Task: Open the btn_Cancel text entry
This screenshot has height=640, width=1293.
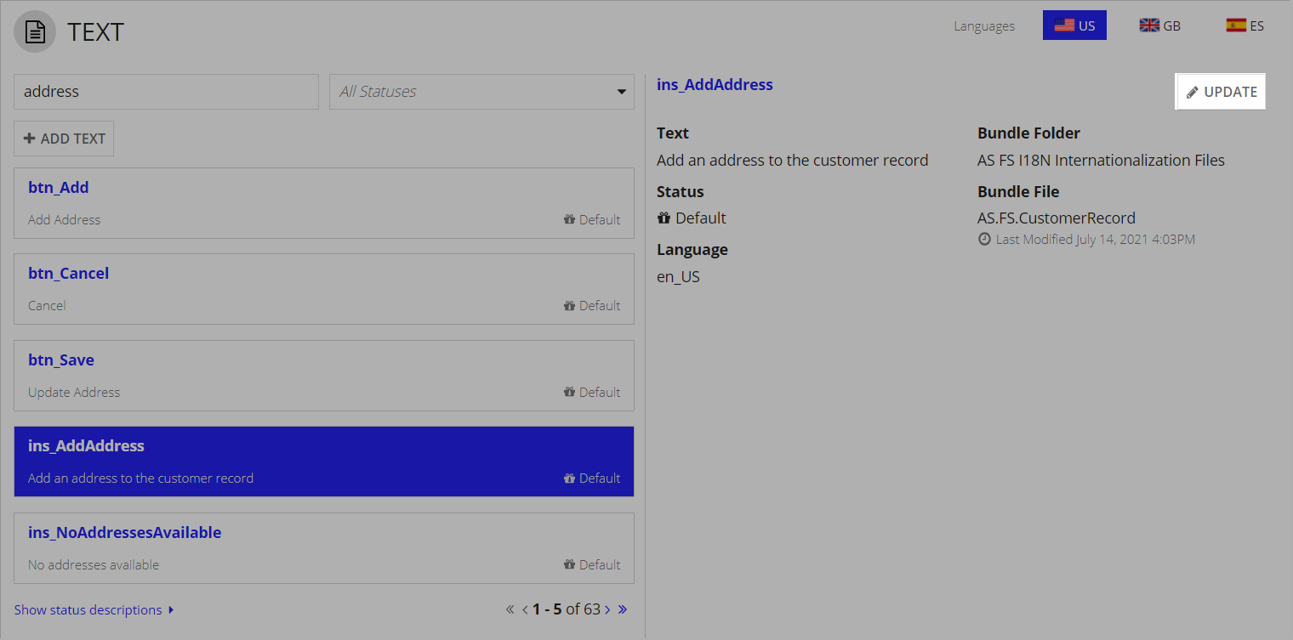Action: coord(324,289)
